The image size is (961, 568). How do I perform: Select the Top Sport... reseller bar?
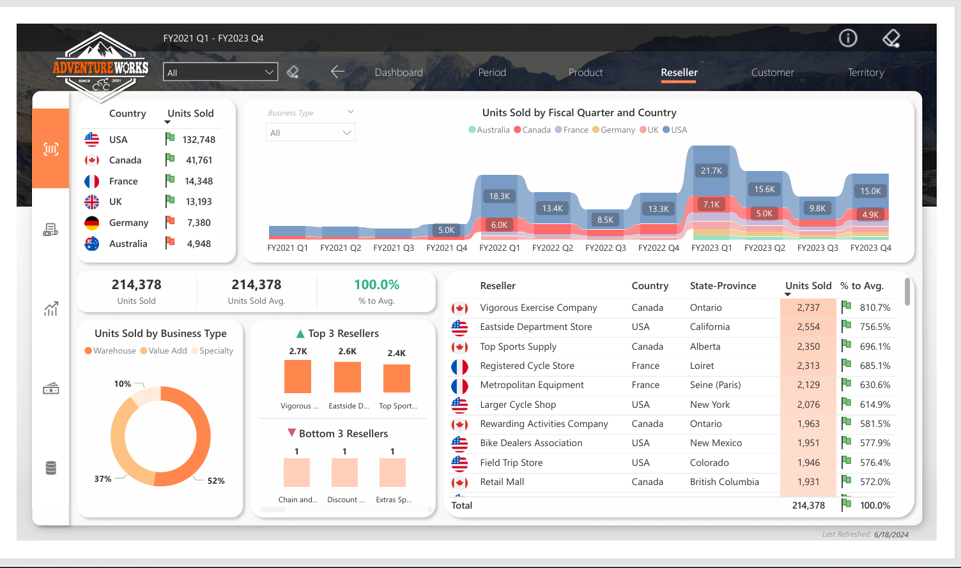(397, 378)
